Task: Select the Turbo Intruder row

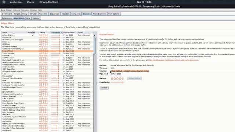Action: pos(47,53)
